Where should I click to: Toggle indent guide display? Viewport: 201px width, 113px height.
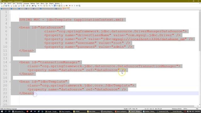pos(55,6)
